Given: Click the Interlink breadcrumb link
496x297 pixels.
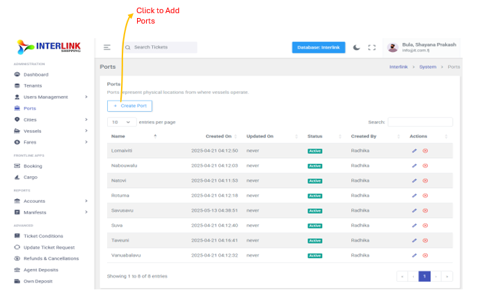Looking at the screenshot, I should pos(399,67).
